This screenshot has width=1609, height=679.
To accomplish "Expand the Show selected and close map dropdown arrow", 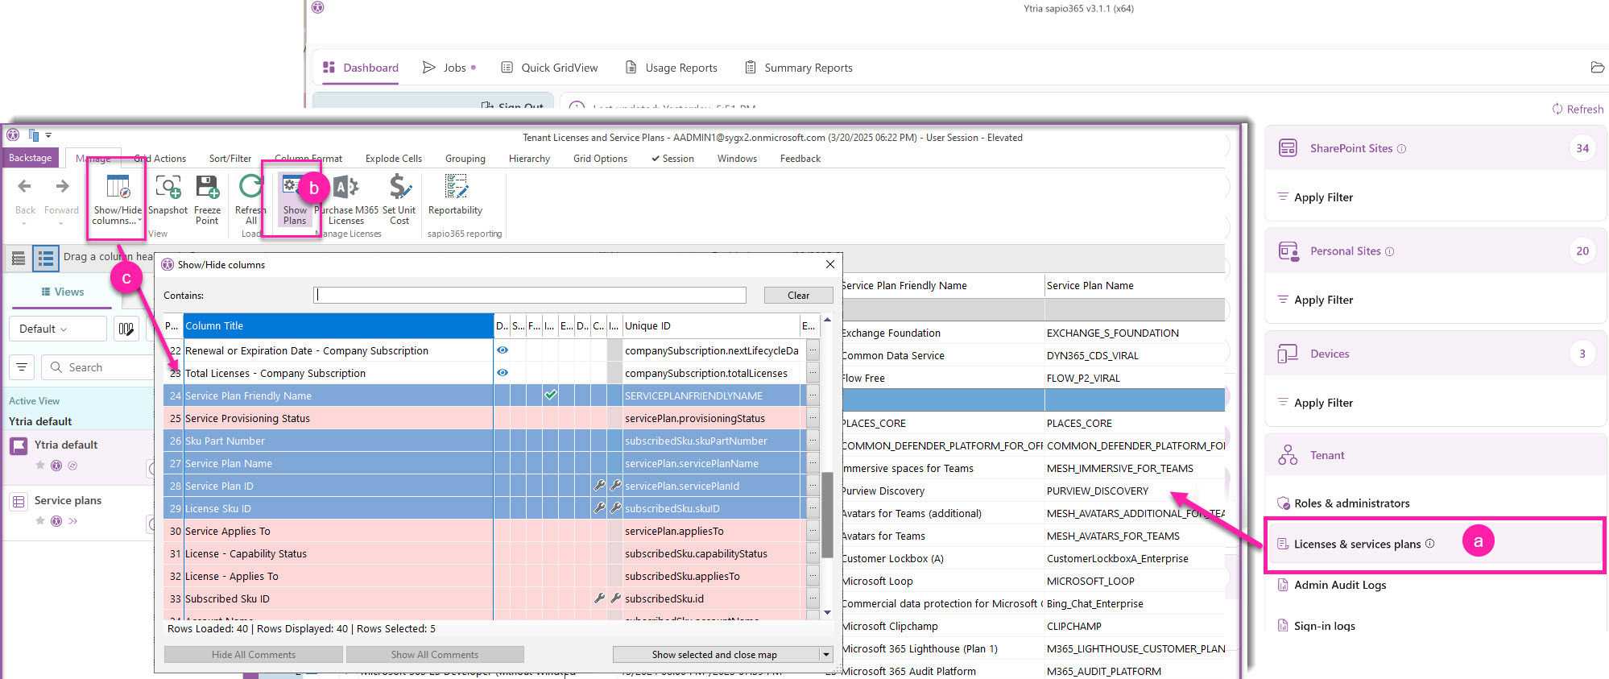I will [826, 655].
